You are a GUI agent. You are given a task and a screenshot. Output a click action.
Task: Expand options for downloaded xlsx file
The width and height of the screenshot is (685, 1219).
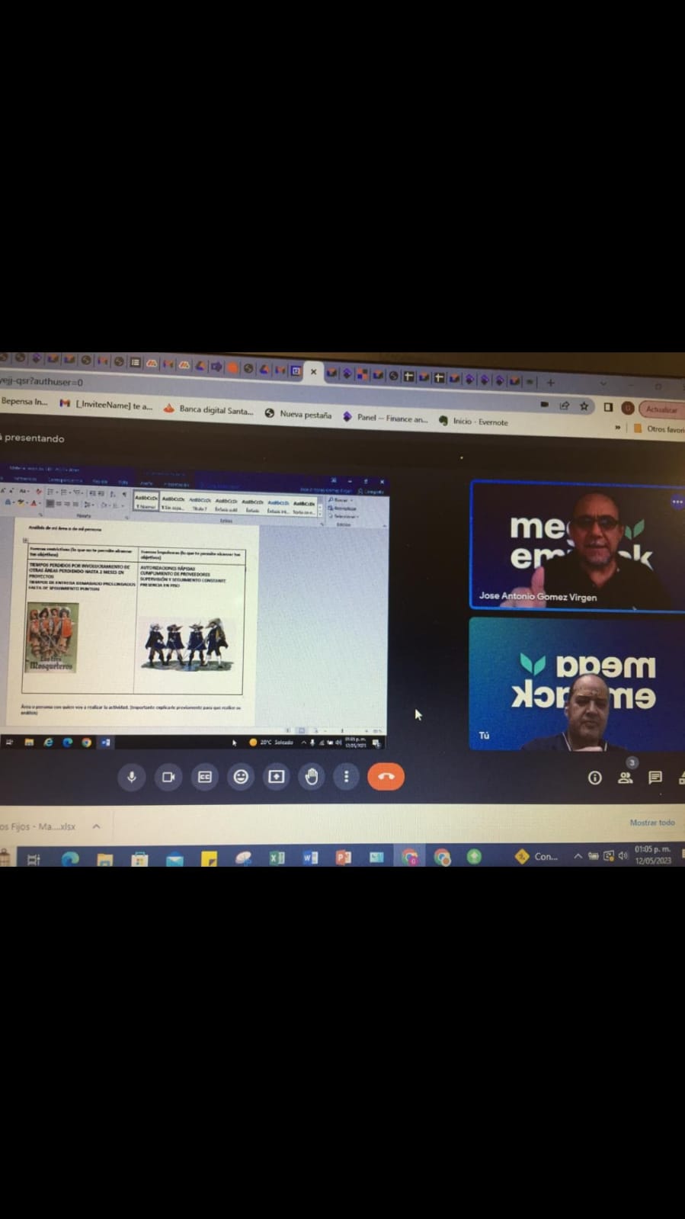tap(96, 826)
